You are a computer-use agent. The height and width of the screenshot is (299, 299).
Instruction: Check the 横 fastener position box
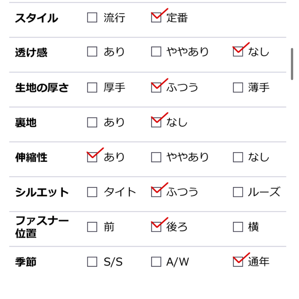point(238,227)
